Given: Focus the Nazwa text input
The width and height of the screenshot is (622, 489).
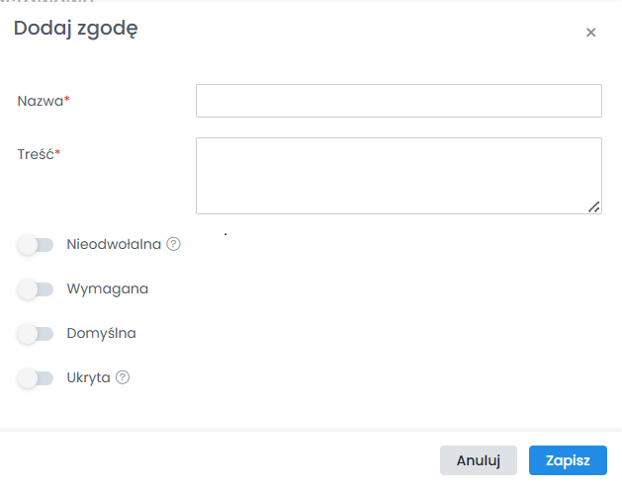Looking at the screenshot, I should tap(399, 101).
